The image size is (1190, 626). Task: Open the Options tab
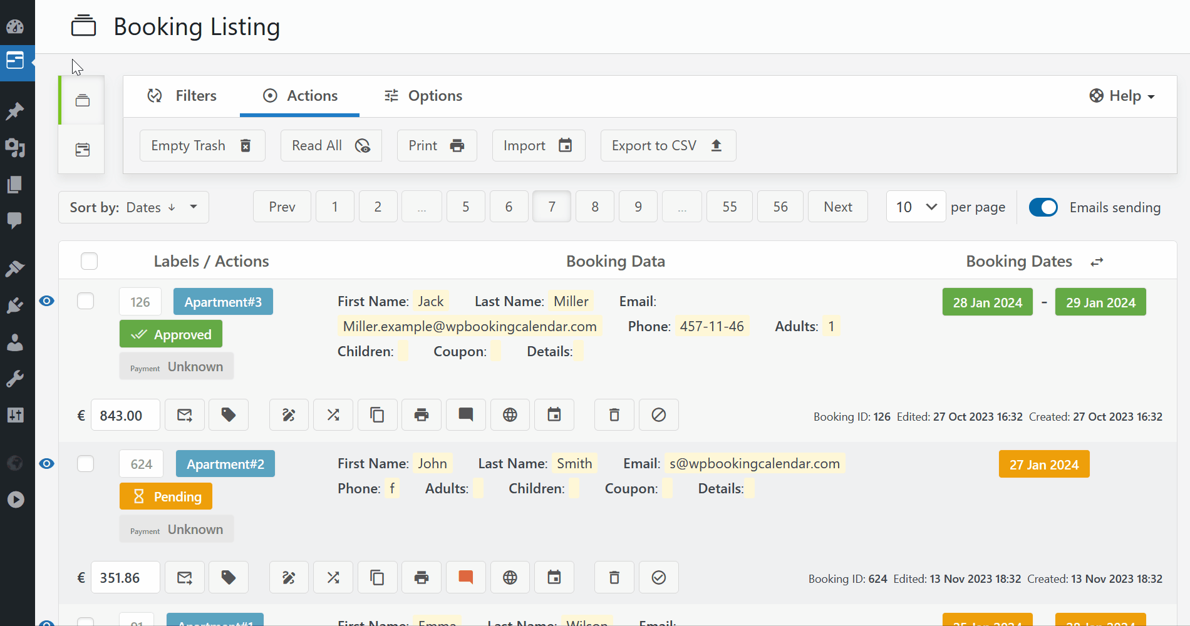coord(423,96)
